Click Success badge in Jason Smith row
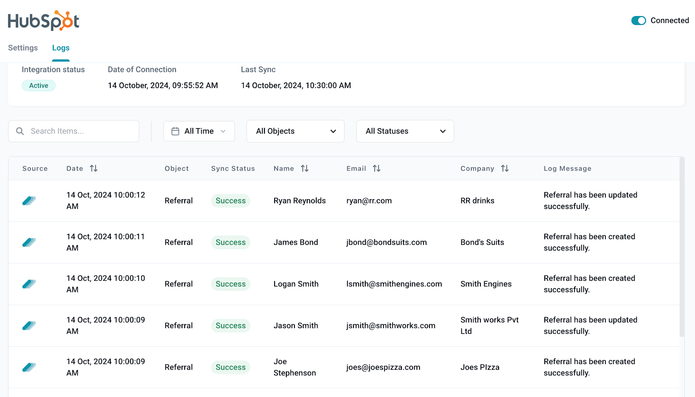Viewport: 695px width, 397px height. 231,325
